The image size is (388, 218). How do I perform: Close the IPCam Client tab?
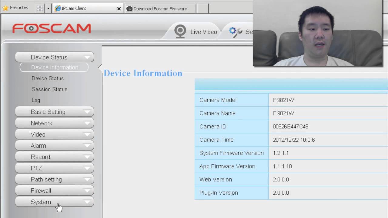(x=119, y=9)
